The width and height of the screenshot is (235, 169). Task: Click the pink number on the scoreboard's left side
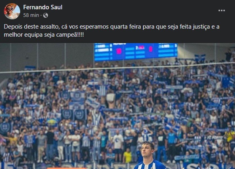(x=119, y=52)
